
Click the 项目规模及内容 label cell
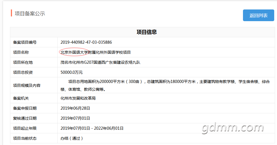pyautogui.click(x=34, y=85)
